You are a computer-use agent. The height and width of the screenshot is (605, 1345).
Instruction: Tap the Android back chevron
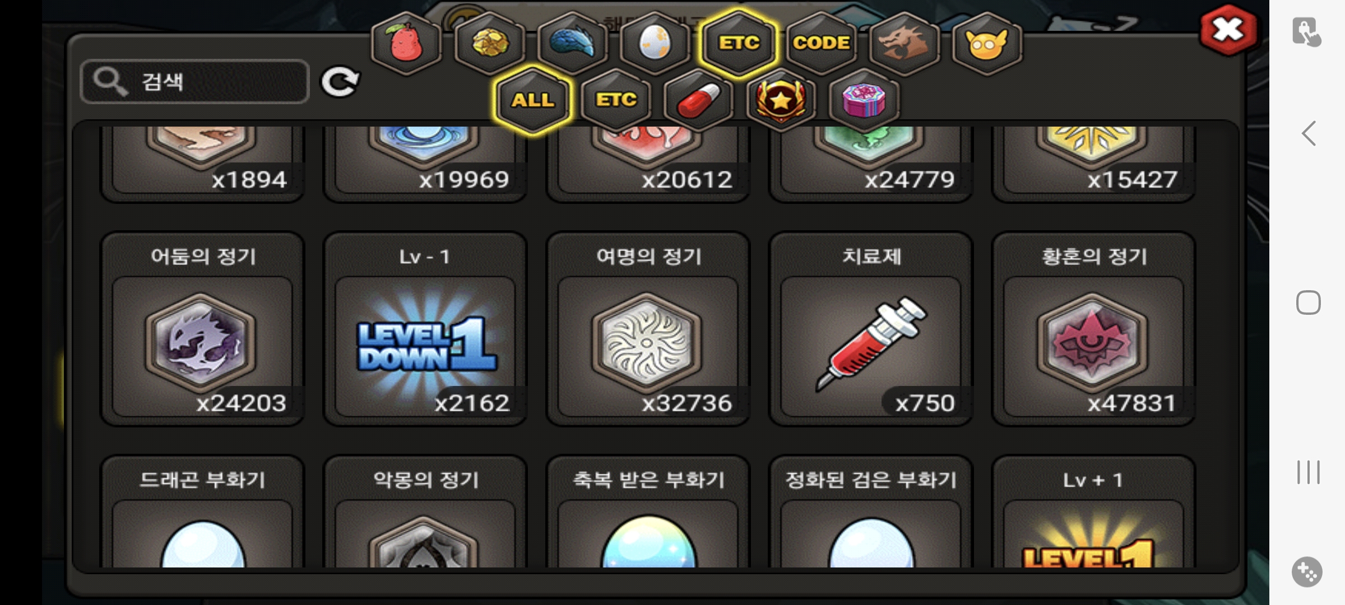coord(1309,133)
